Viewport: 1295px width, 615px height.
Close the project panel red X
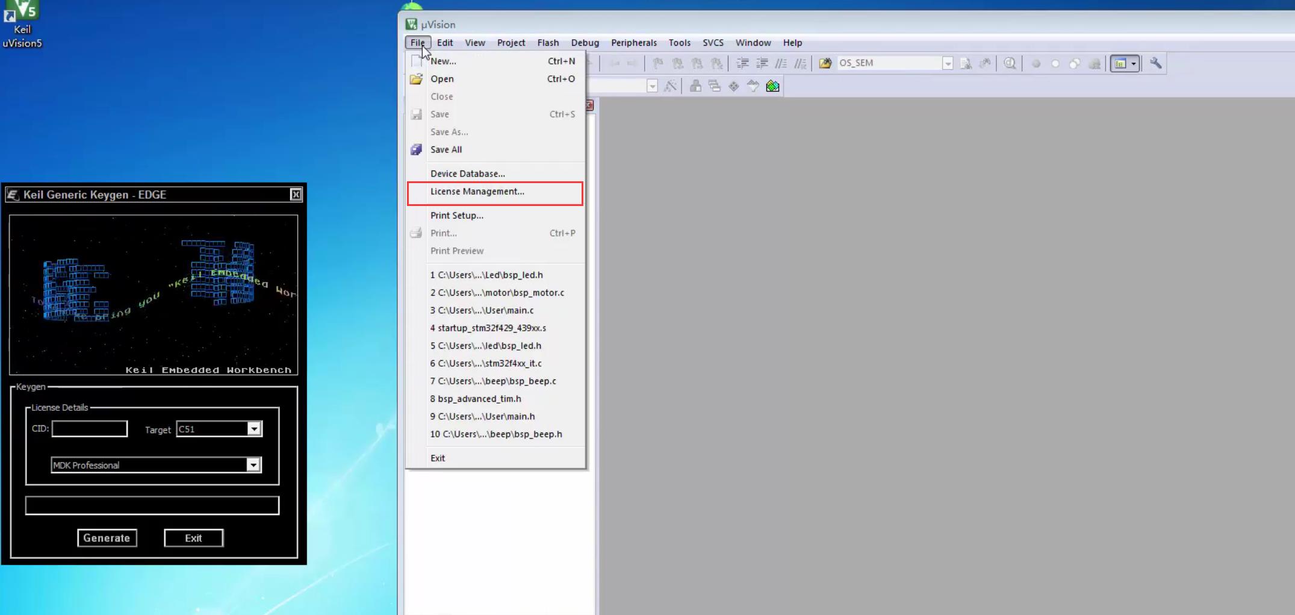pyautogui.click(x=590, y=105)
